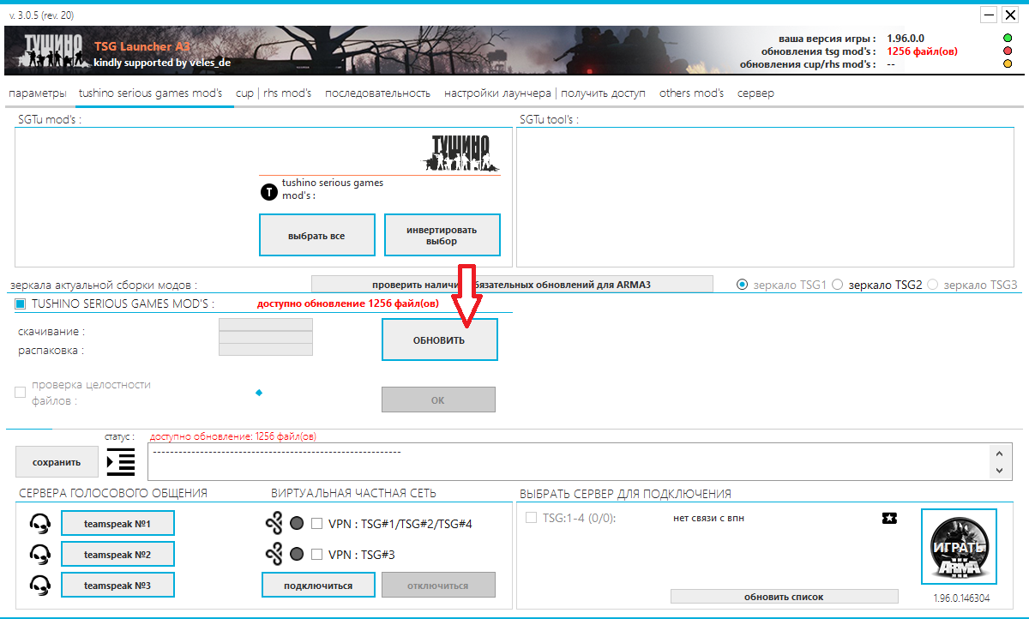Toggle TUSHINO SERIOUS GAMES MOD'S checkbox
Screen dimensions: 1029x619
click(x=21, y=303)
